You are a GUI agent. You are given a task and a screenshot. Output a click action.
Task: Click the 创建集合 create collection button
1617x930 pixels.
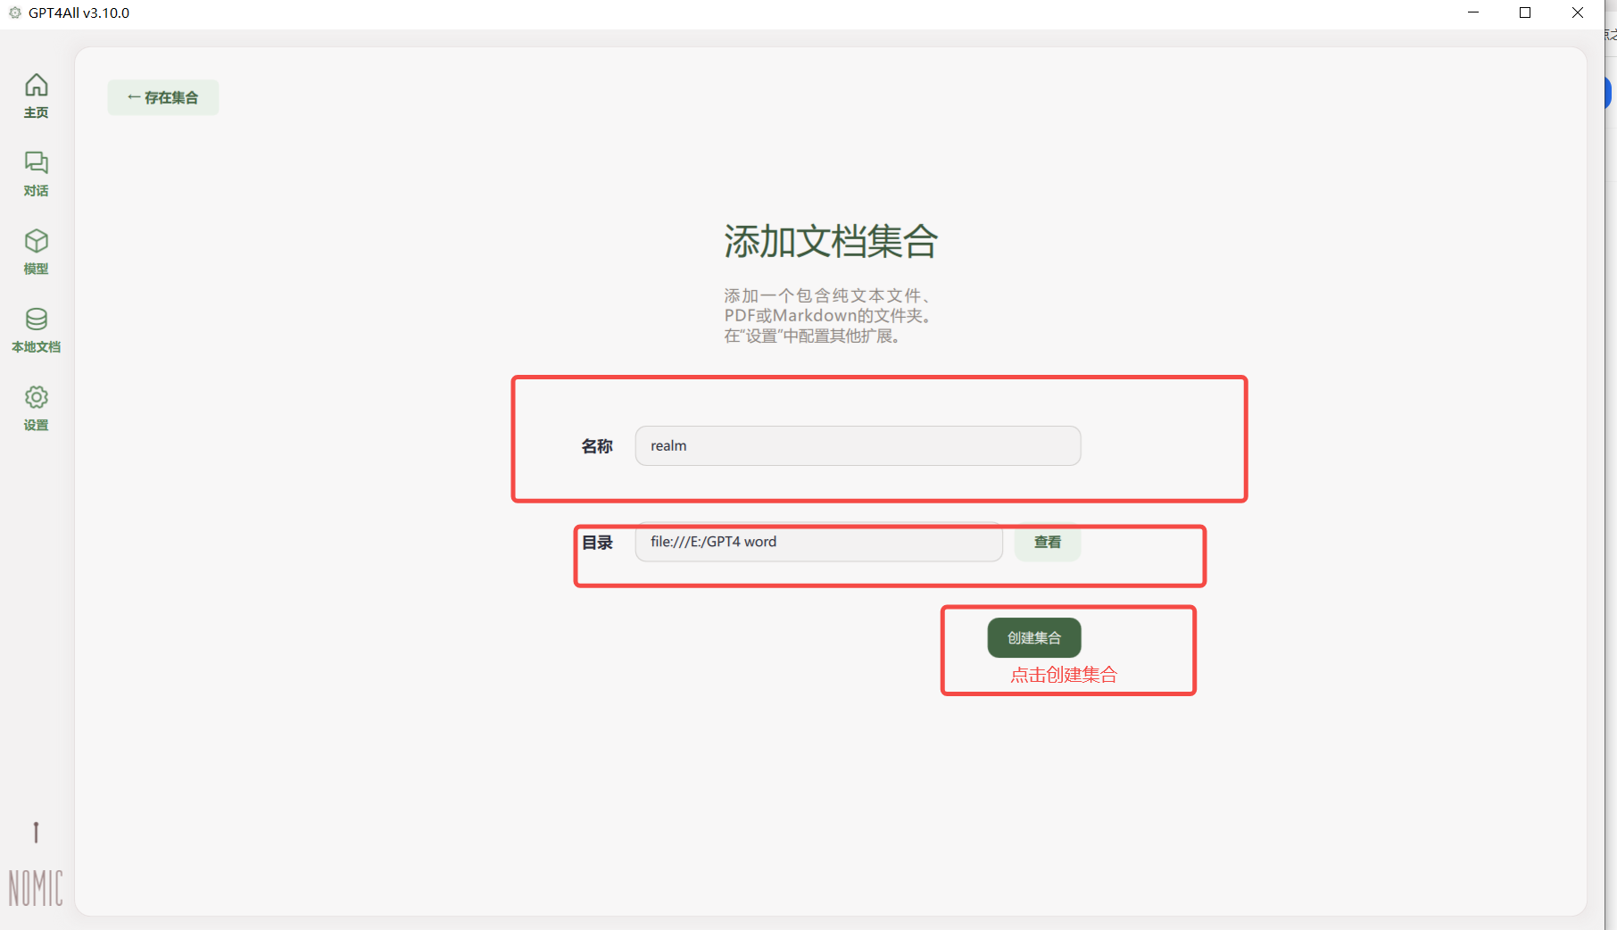pyautogui.click(x=1033, y=637)
